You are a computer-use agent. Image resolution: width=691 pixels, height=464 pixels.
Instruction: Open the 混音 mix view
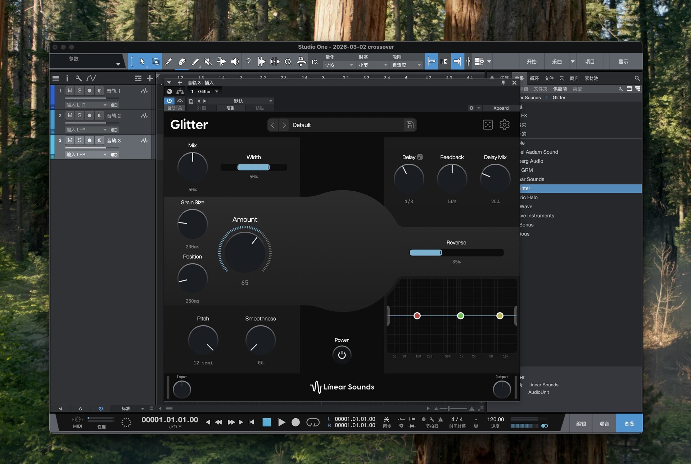click(x=604, y=424)
